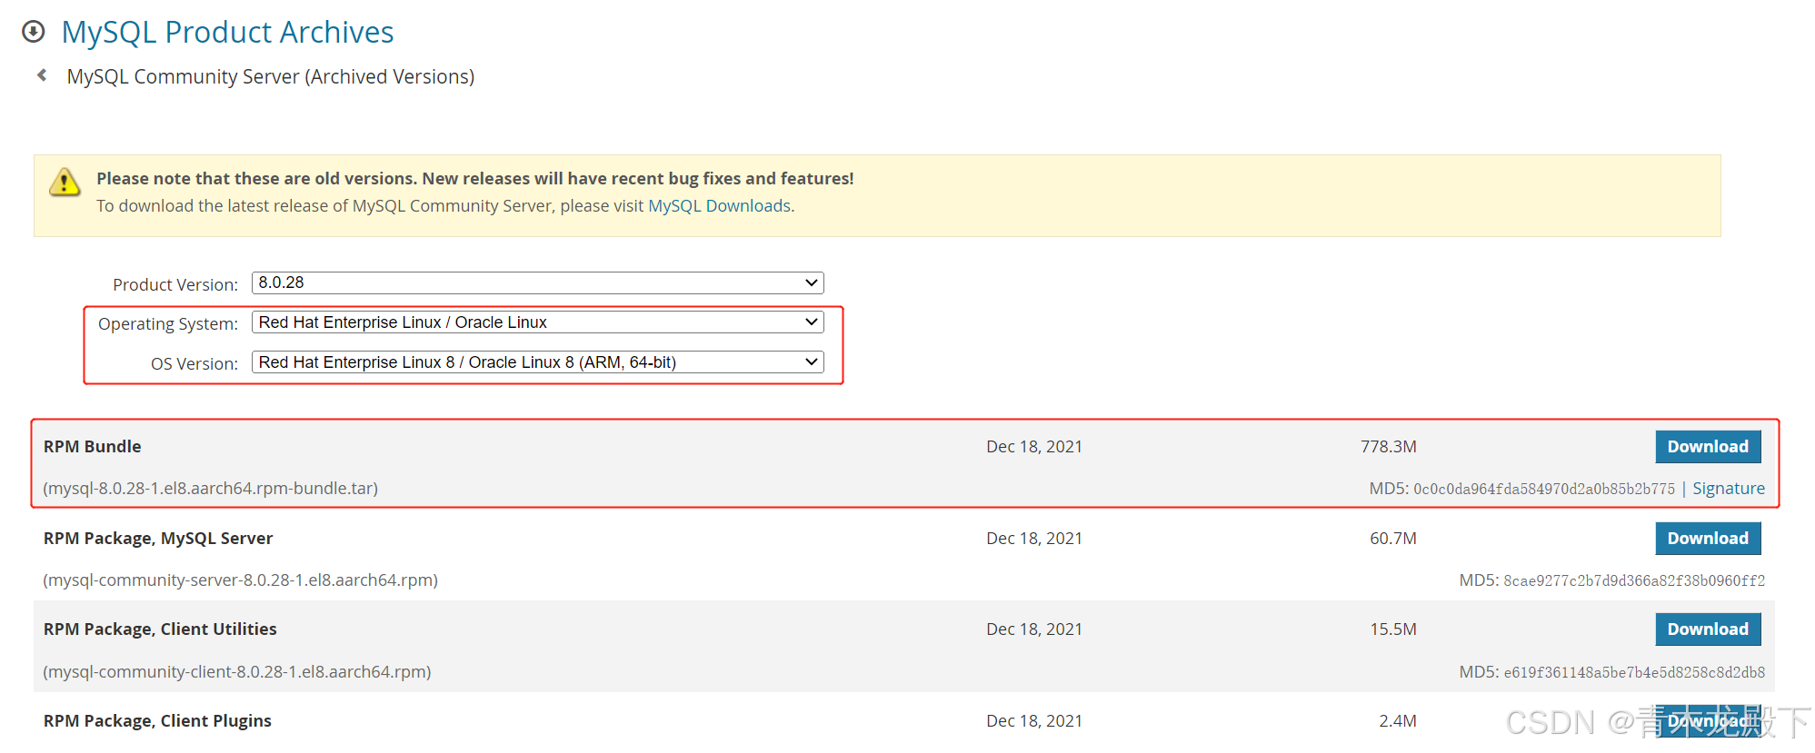The height and width of the screenshot is (753, 1815).
Task: Click the 778.3M size value
Action: click(1388, 447)
